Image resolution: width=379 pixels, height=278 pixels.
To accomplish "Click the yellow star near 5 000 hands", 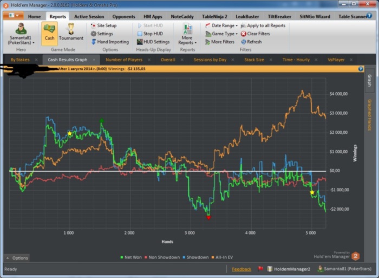I will pos(312,192).
